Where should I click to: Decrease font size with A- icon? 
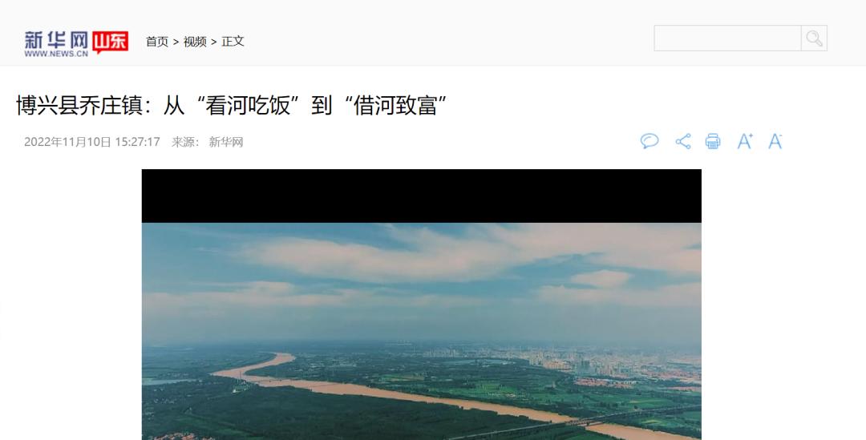(x=775, y=141)
